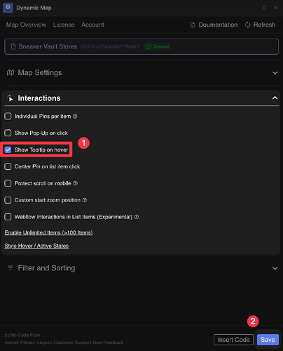Image resolution: width=283 pixels, height=351 pixels.
Task: Click the Documentation book icon
Action: pos(192,25)
